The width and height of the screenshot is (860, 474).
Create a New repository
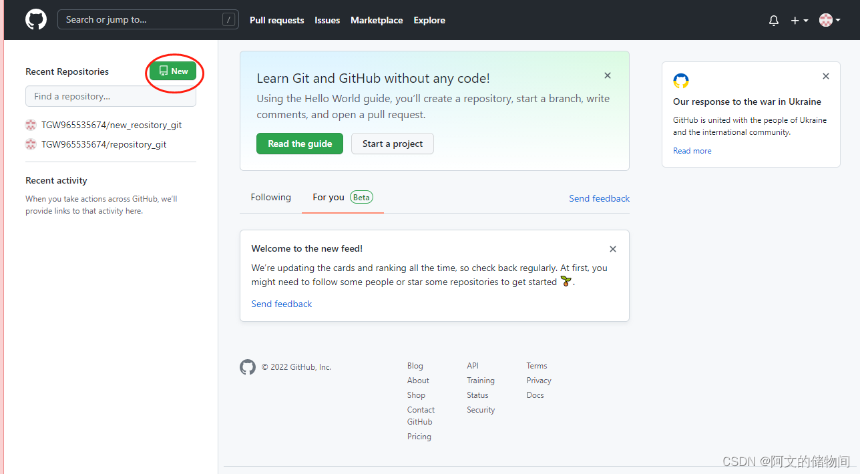tap(173, 71)
